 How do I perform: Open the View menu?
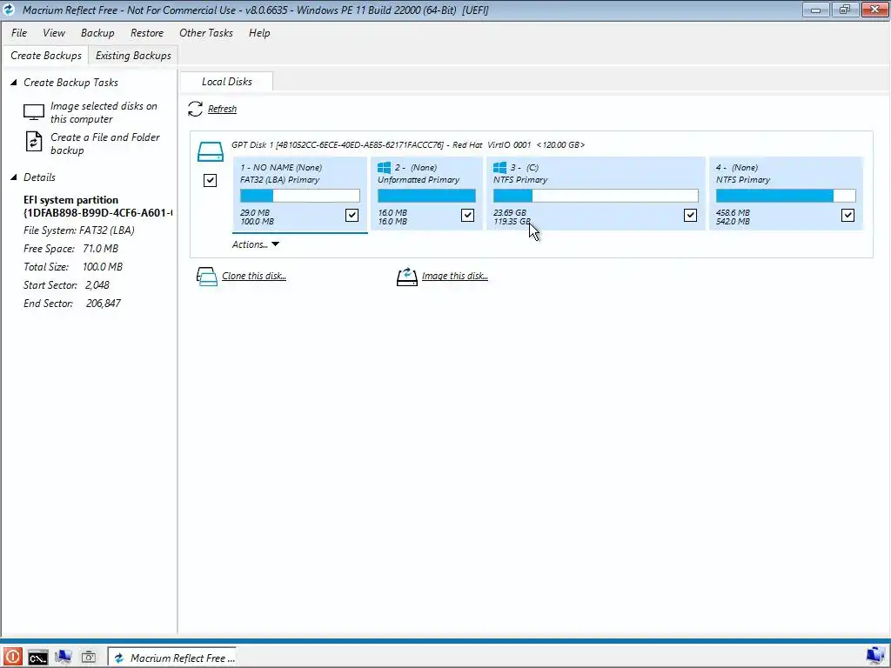click(x=54, y=33)
